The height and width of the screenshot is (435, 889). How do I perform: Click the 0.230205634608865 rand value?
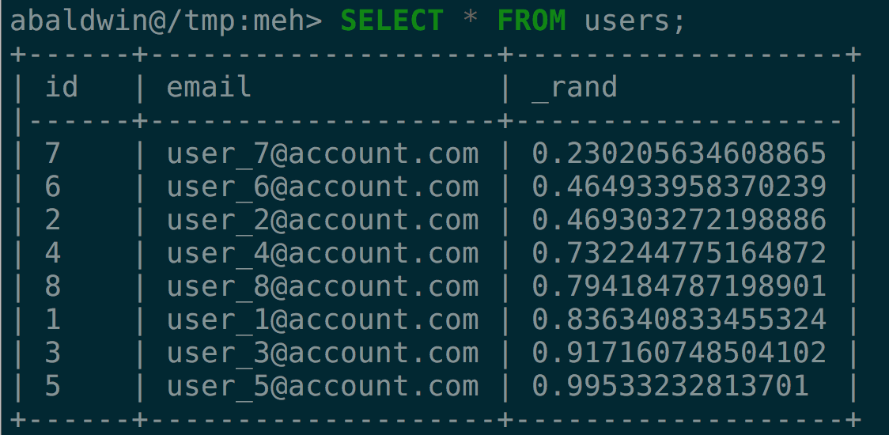[679, 153]
